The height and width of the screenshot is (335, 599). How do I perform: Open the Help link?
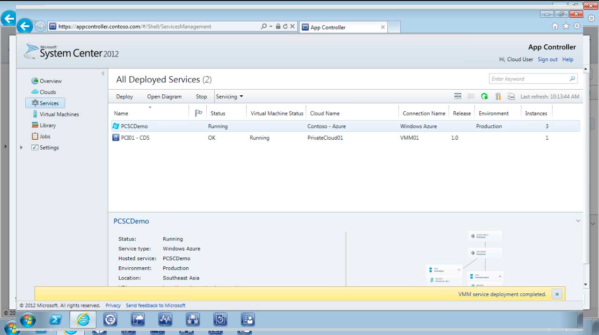(568, 59)
